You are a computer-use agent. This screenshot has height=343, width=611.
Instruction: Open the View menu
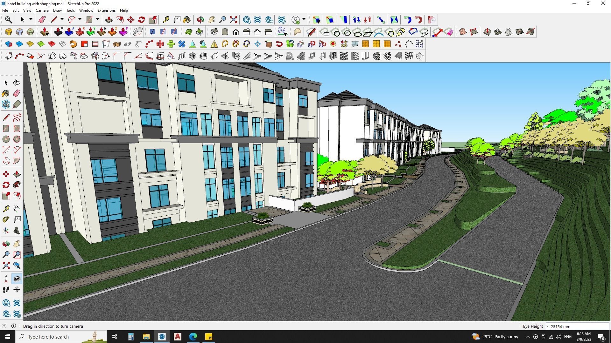point(27,10)
